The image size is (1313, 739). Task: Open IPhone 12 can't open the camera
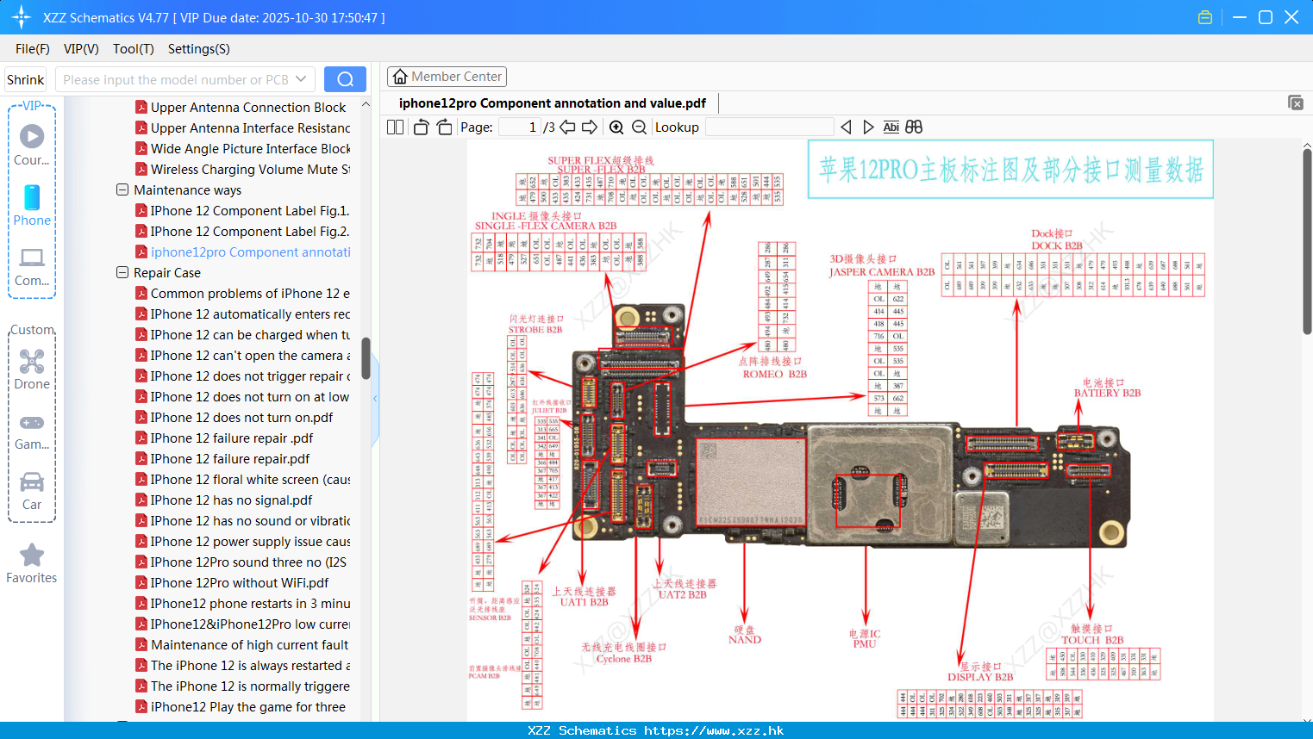click(243, 355)
